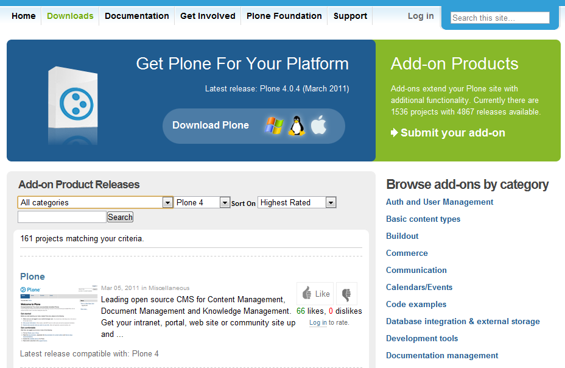Image resolution: width=565 pixels, height=368 pixels.
Task: Open the Plone project title link
Action: pyautogui.click(x=32, y=277)
